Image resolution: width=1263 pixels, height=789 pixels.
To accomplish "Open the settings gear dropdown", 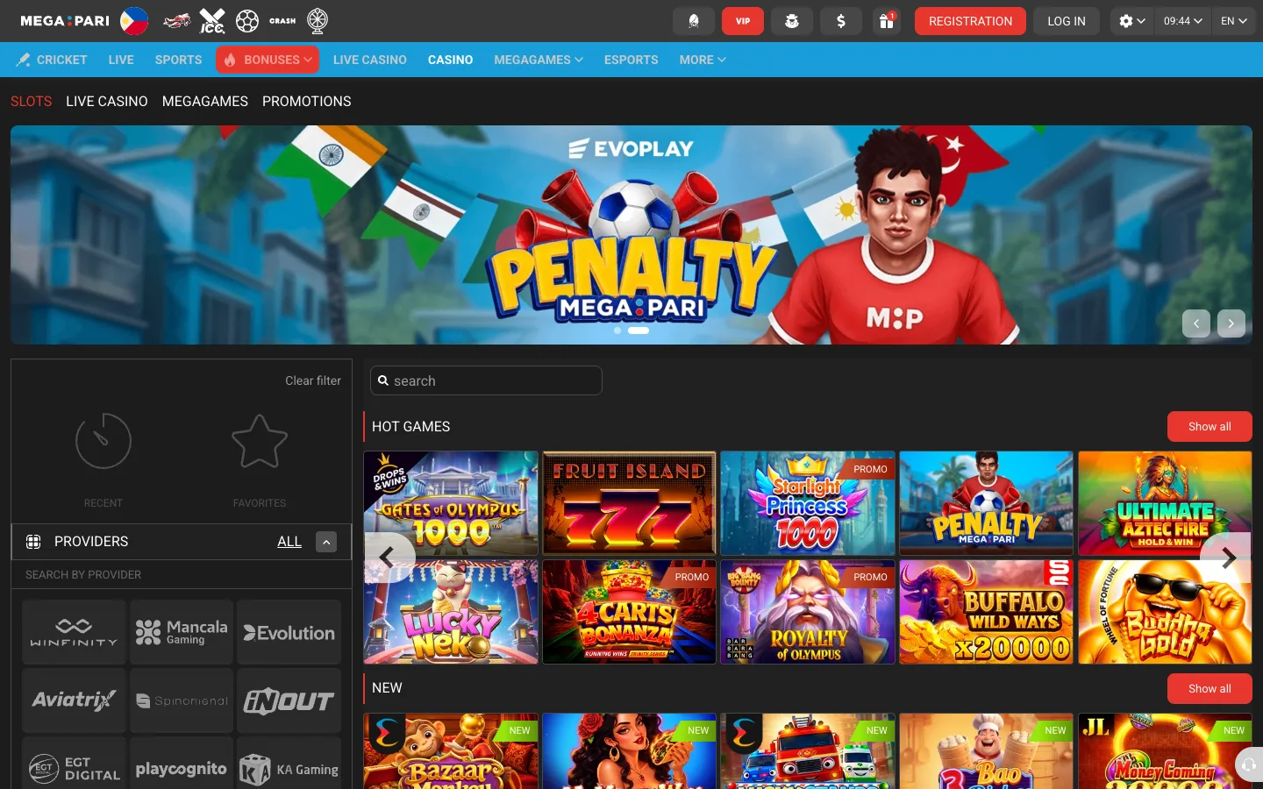I will [x=1132, y=21].
